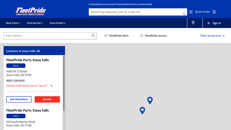Expand the Shop Parts menu
Image resolution: width=231 pixels, height=130 pixels.
(x=13, y=23)
